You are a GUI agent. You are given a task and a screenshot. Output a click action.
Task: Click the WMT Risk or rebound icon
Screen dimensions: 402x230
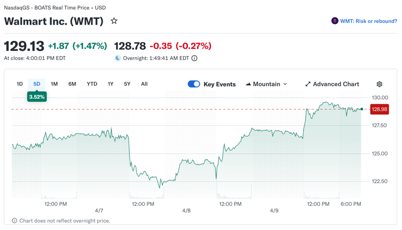[x=335, y=21]
